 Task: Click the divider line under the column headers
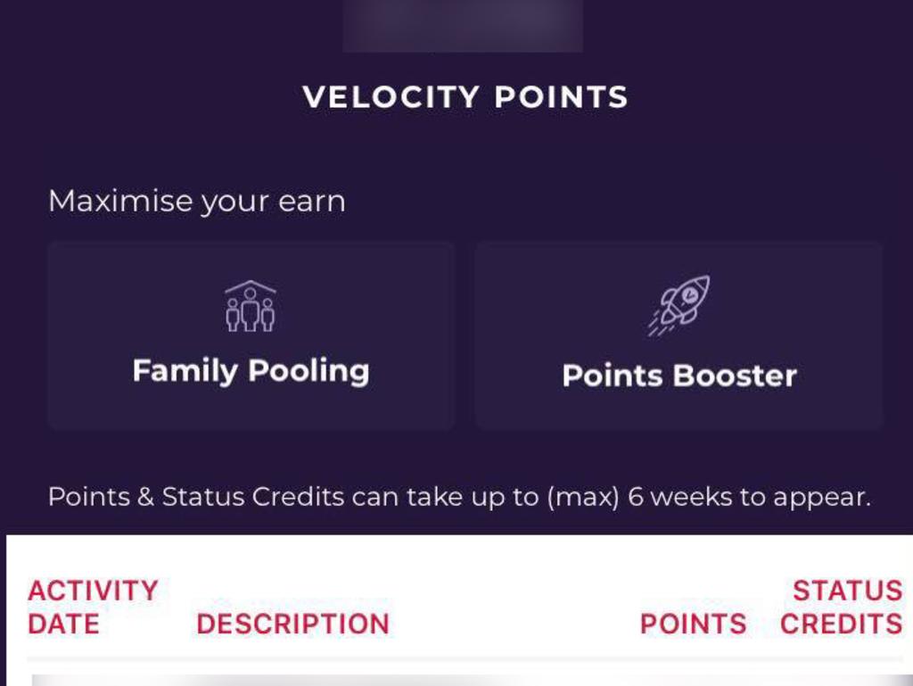coord(465,658)
